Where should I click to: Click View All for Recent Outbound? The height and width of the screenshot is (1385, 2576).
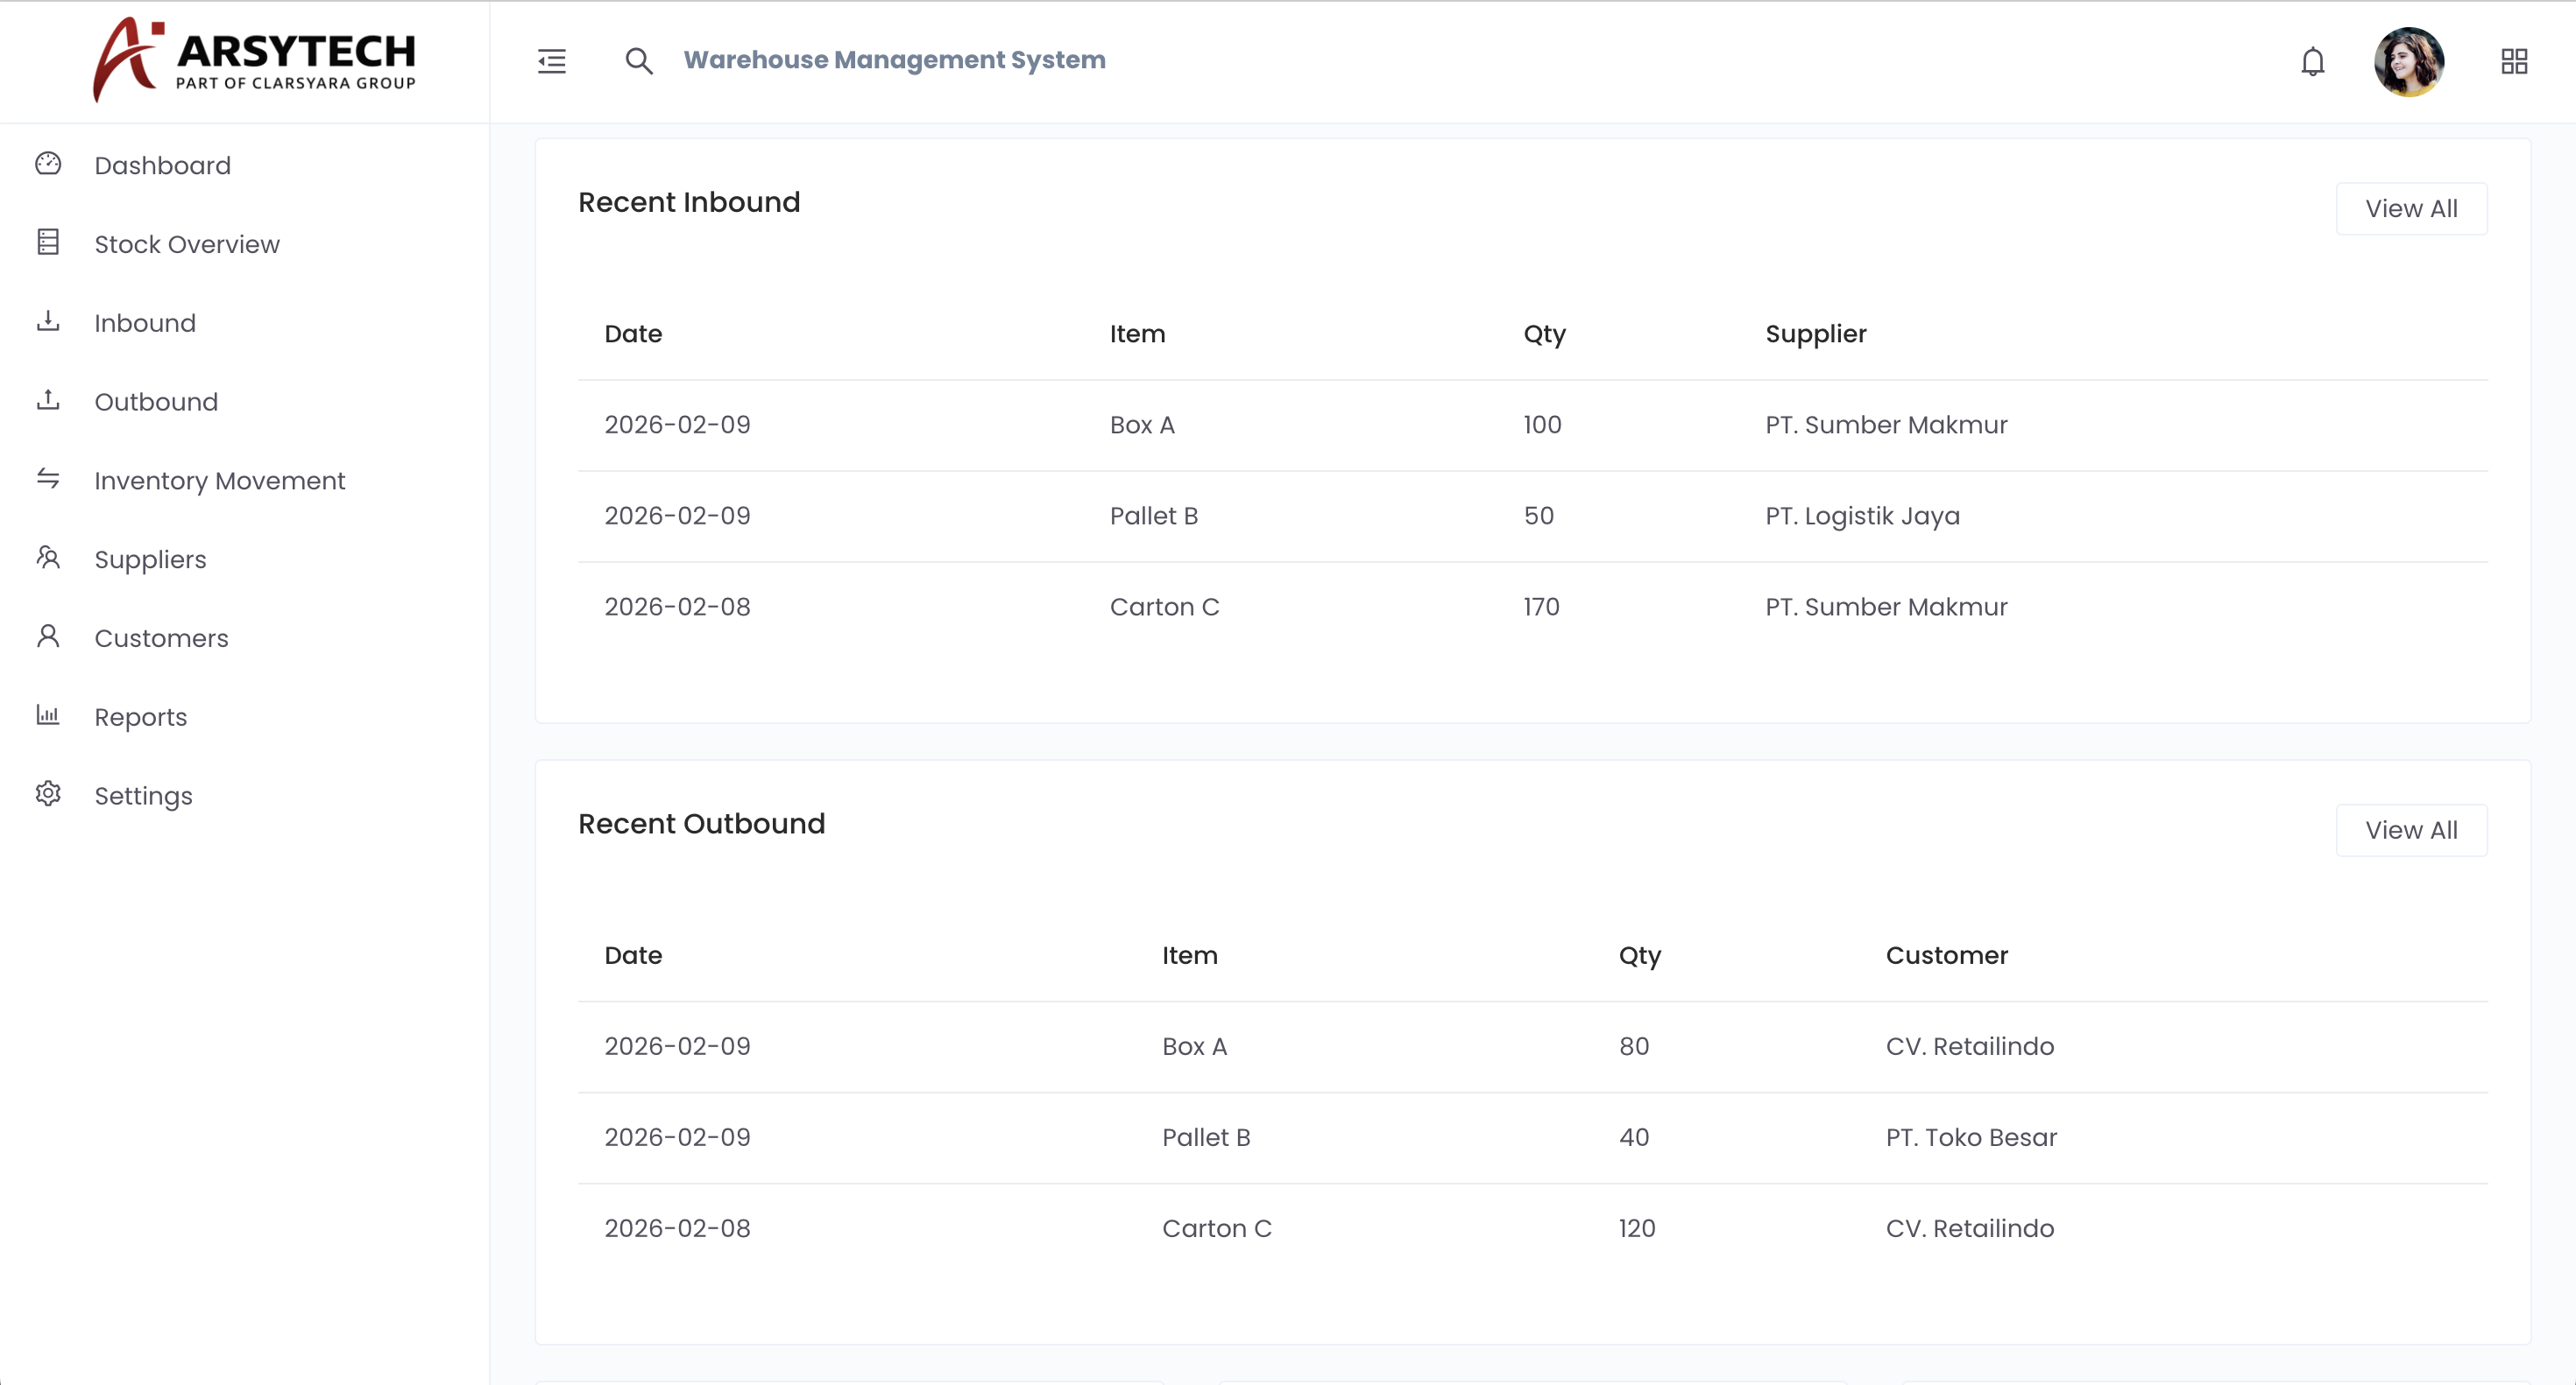[x=2410, y=831]
